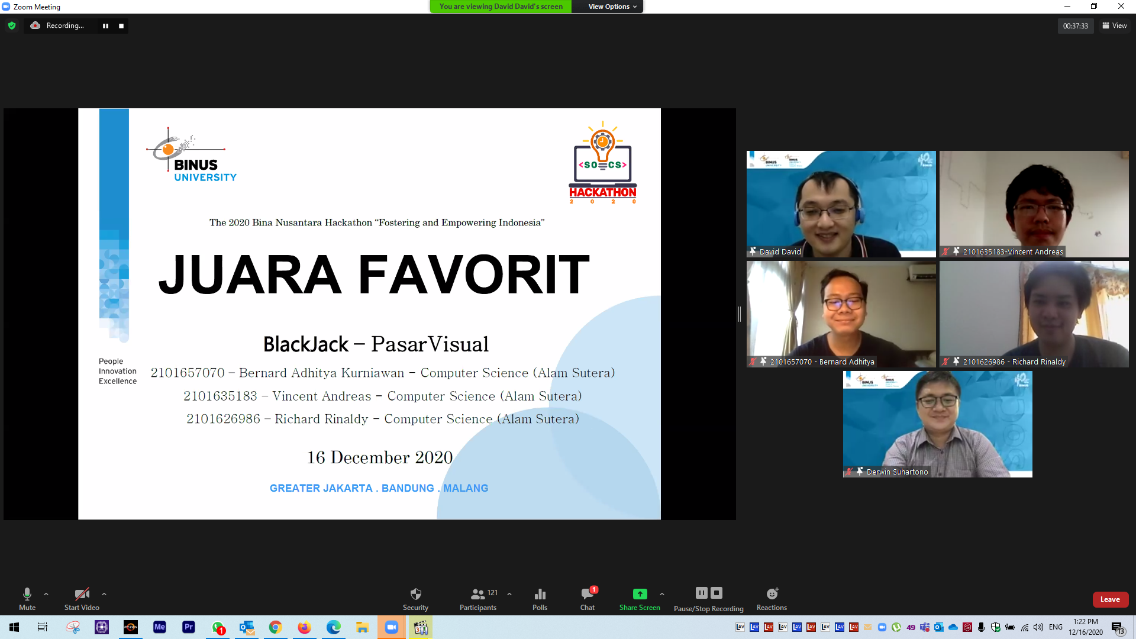Open the clock showing 1:22 PM
The image size is (1136, 639).
[x=1086, y=627]
